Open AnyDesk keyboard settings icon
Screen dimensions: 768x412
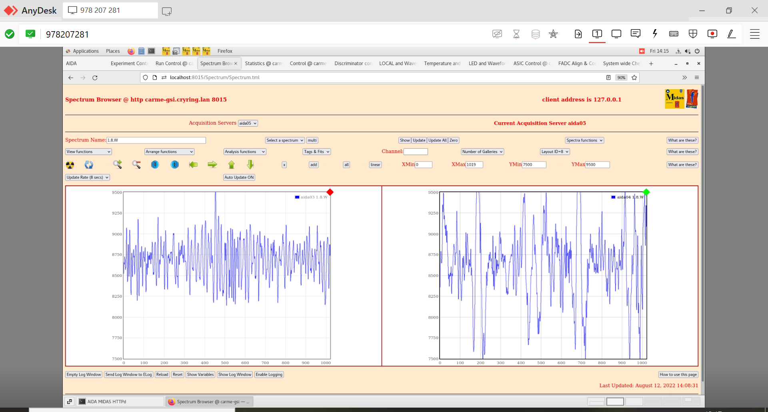click(674, 34)
